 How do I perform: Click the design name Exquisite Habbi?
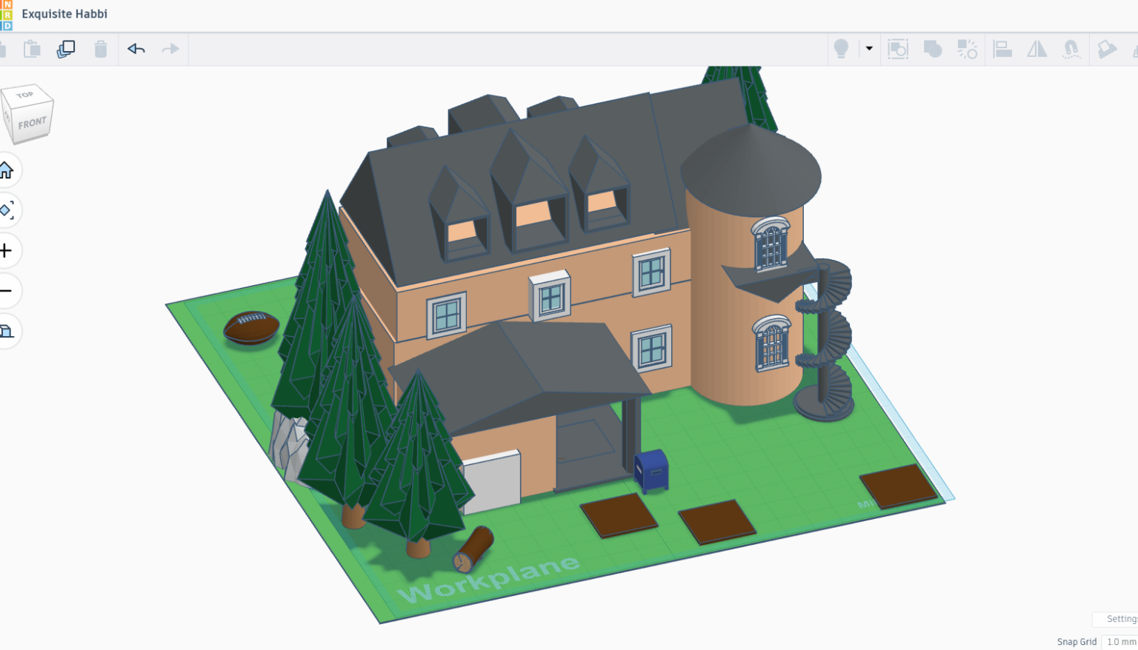(64, 13)
